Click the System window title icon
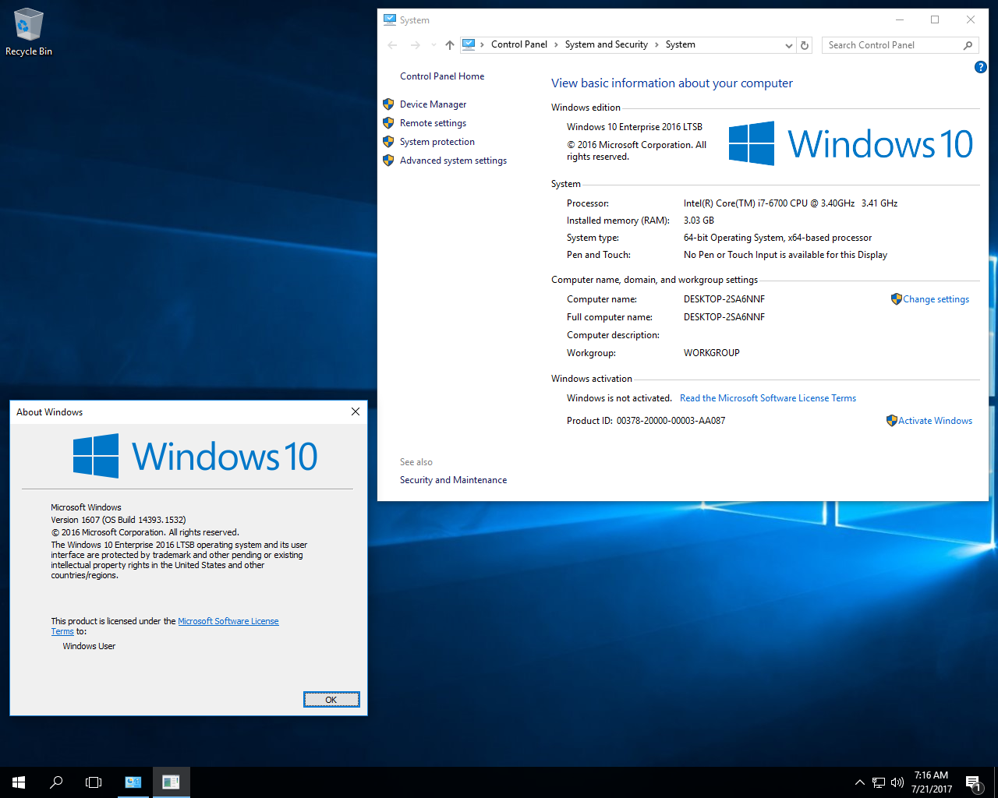The width and height of the screenshot is (998, 798). pos(390,19)
